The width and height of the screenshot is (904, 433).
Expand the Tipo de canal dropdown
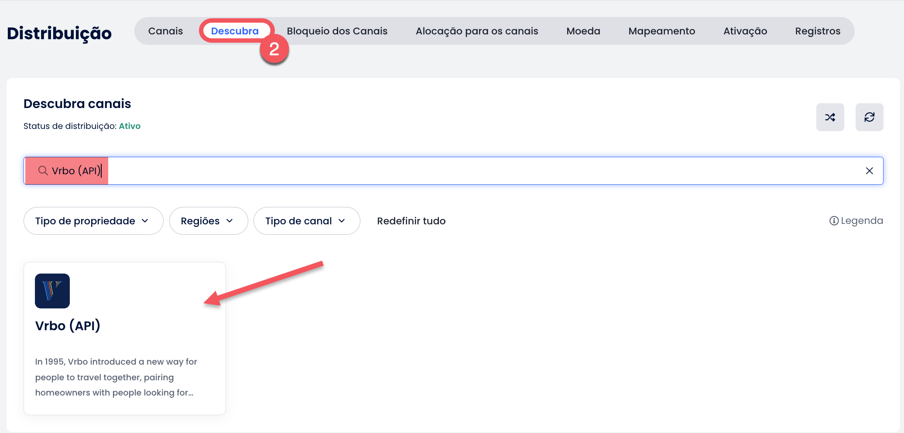click(x=307, y=221)
